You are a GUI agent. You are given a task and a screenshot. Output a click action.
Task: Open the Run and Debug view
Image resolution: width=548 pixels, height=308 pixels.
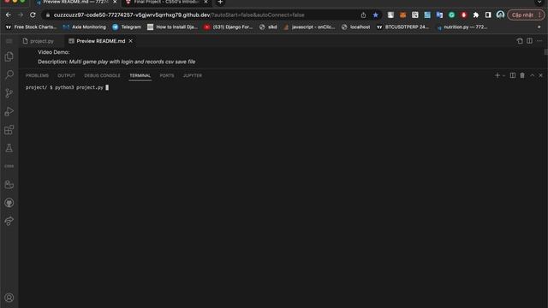pos(9,112)
